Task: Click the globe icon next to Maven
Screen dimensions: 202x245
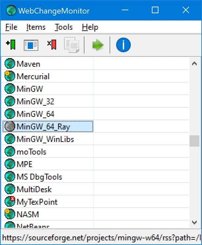Action: pyautogui.click(x=10, y=64)
